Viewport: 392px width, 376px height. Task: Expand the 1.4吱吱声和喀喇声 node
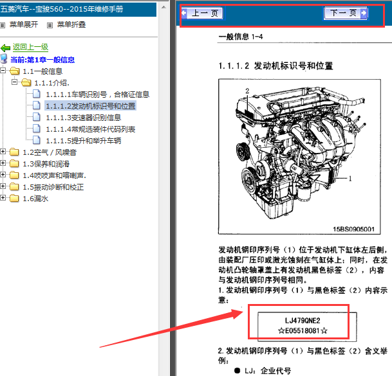(x=3, y=175)
